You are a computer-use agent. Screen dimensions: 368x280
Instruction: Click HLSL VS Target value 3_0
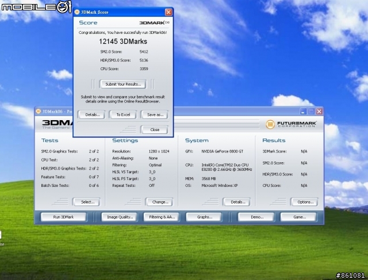(x=152, y=172)
